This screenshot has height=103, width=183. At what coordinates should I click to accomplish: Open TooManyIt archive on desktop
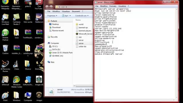pos(28,34)
